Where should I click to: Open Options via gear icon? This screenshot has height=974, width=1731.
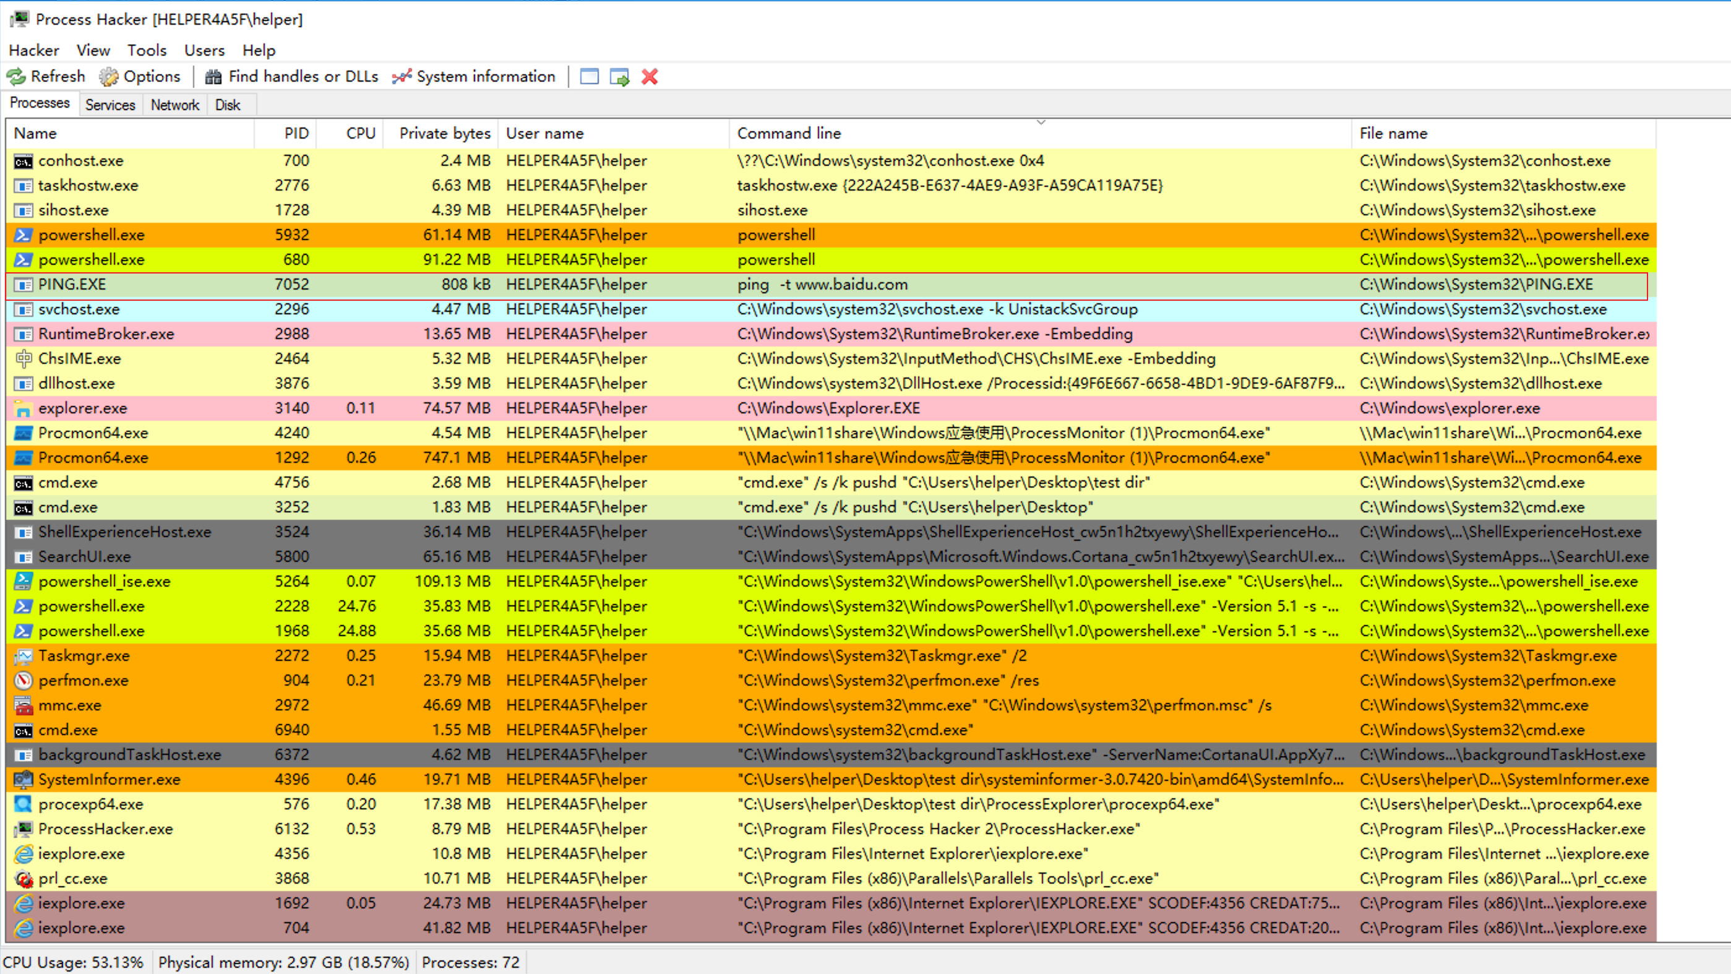[x=108, y=77]
